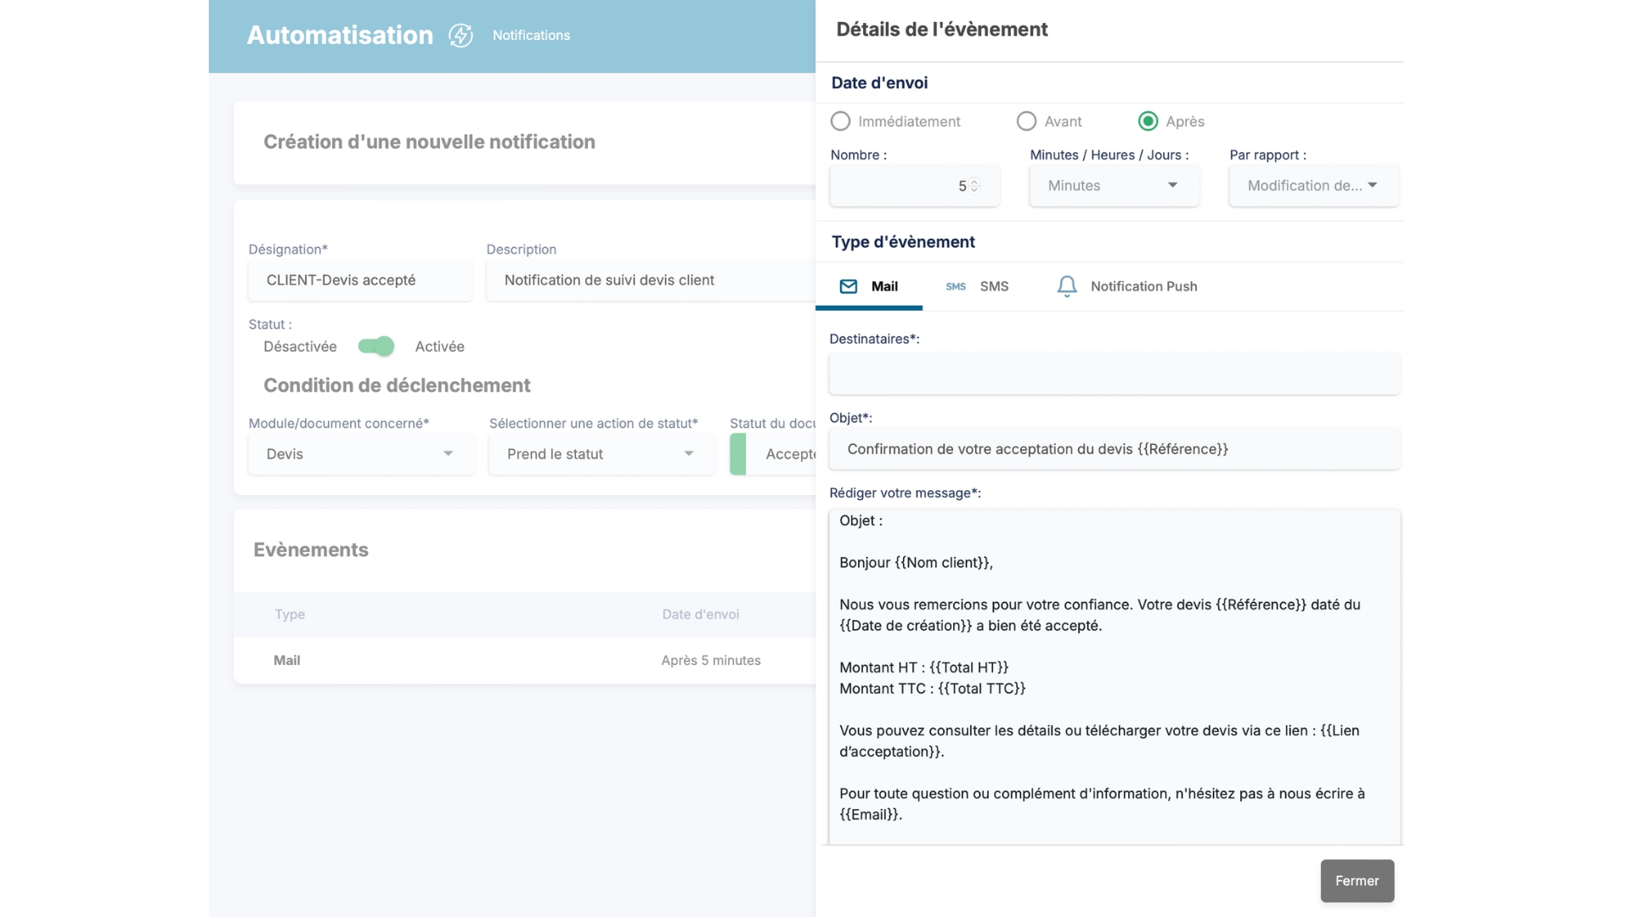Click the Objet subject field
Viewport: 1631px width, 917px height.
pos(1114,449)
